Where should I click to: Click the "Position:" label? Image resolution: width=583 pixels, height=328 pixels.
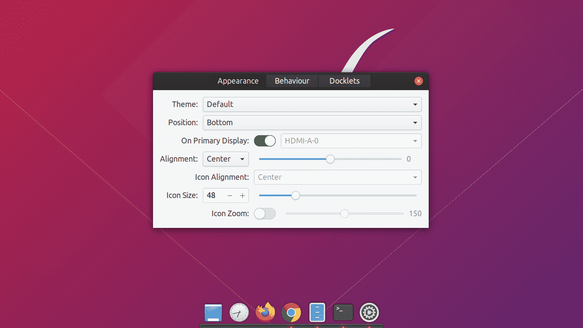click(x=183, y=123)
